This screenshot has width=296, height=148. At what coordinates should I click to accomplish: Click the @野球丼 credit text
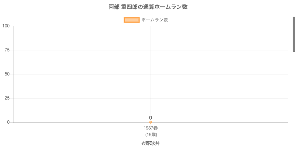tap(151, 143)
